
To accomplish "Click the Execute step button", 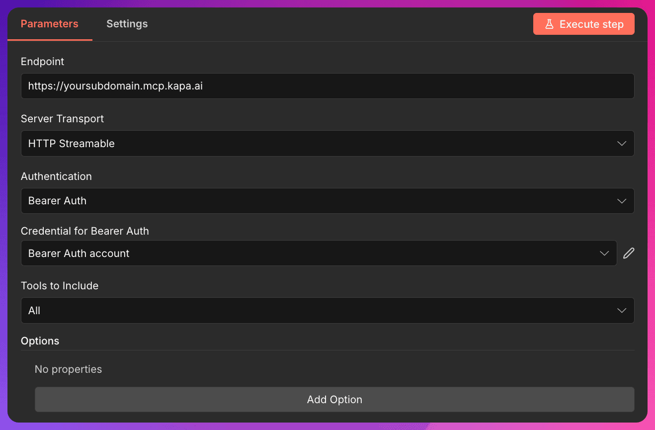I will (583, 23).
